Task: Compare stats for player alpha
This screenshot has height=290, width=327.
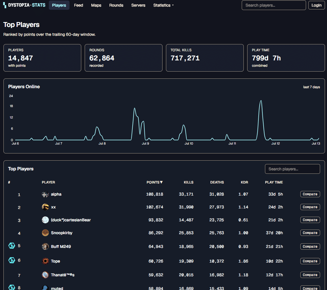Action: pyautogui.click(x=310, y=194)
